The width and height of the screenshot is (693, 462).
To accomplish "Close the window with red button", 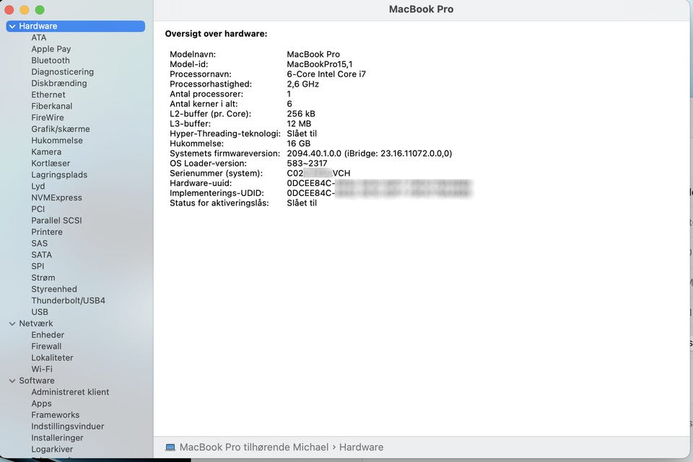I will [x=9, y=9].
